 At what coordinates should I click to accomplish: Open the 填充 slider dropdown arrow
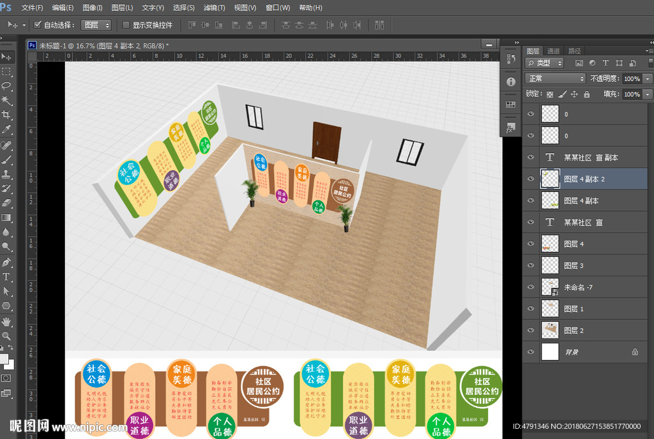648,94
